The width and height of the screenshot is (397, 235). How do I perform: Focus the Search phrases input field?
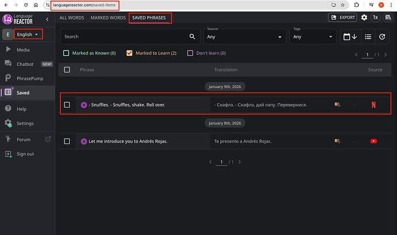pos(124,37)
